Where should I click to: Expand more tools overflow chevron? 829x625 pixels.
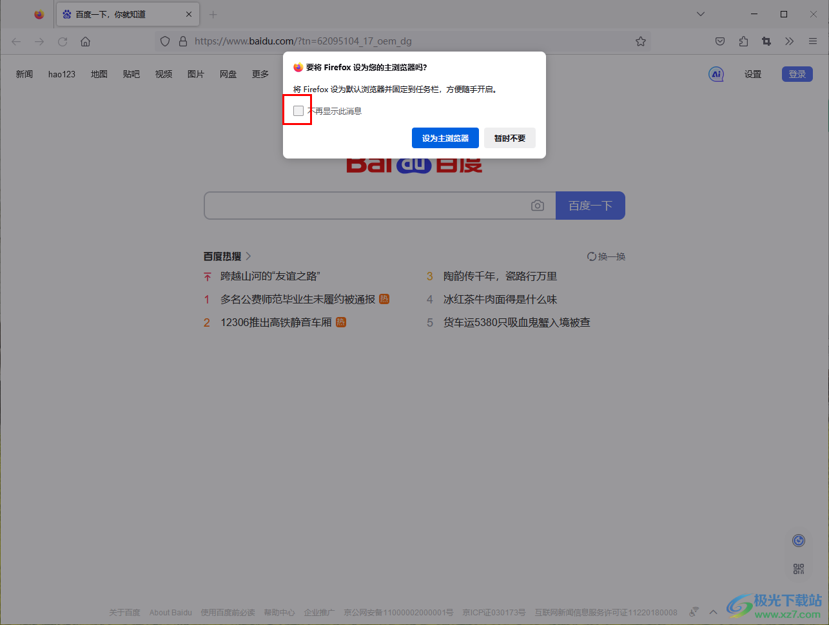pyautogui.click(x=790, y=41)
